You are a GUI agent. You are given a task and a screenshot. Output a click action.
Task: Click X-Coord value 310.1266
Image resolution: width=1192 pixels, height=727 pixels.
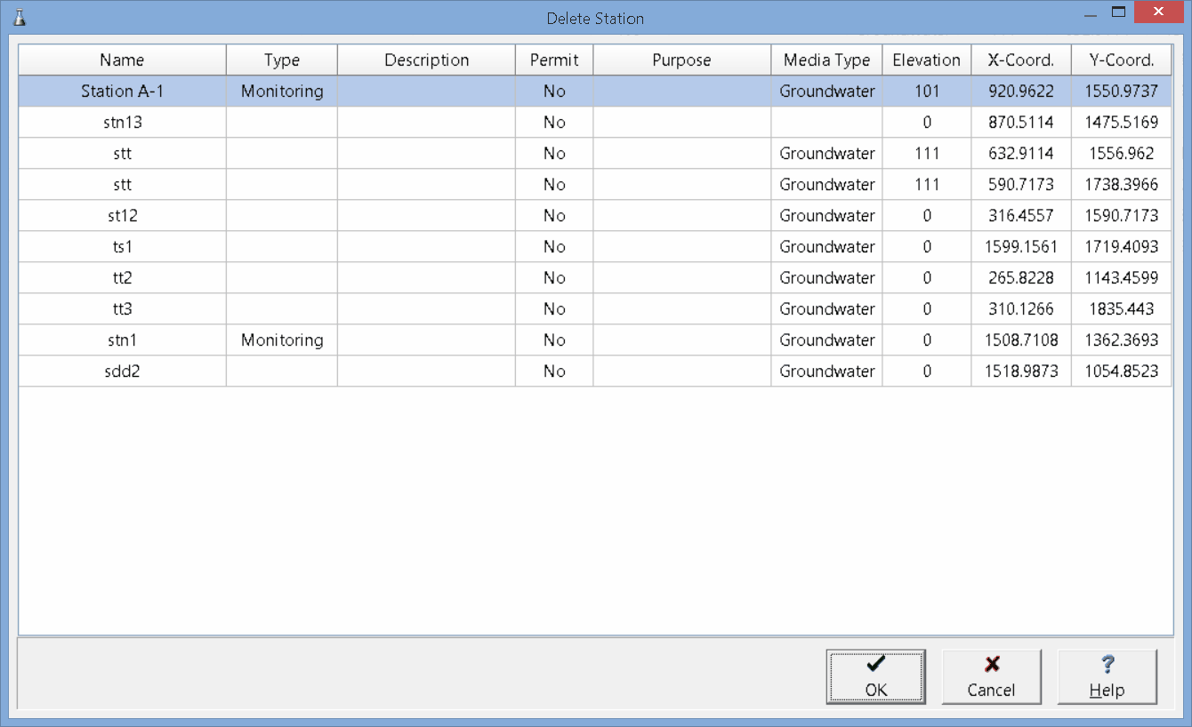(1021, 309)
